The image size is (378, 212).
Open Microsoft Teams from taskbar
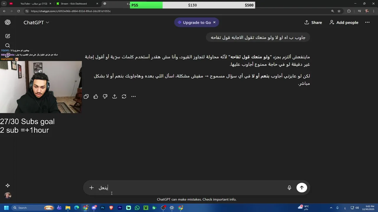[59, 208]
